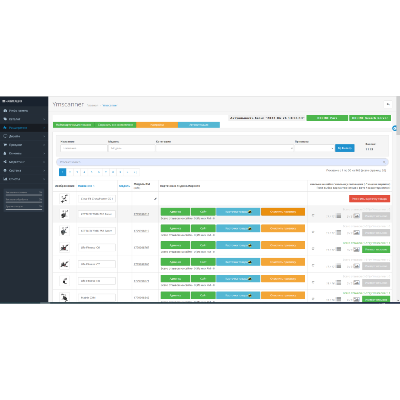
Task: Expand Каталог menu in sidebar
Action: click(x=24, y=119)
